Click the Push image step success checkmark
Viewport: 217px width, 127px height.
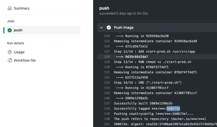click(x=109, y=27)
